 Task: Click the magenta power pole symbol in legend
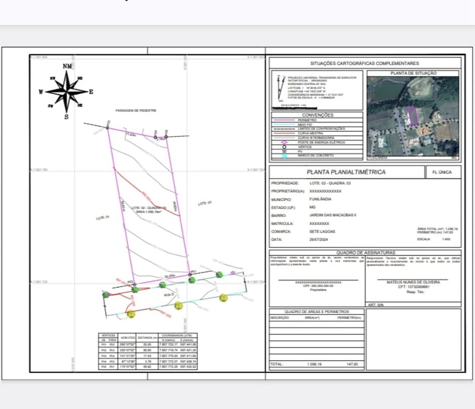(x=284, y=142)
